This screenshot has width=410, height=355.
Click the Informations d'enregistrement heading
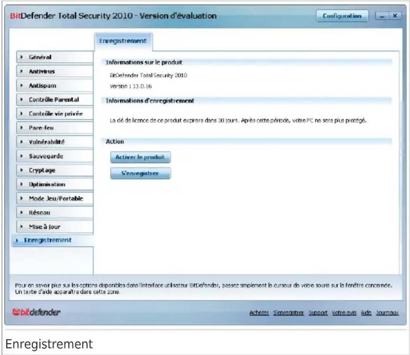tap(150, 101)
